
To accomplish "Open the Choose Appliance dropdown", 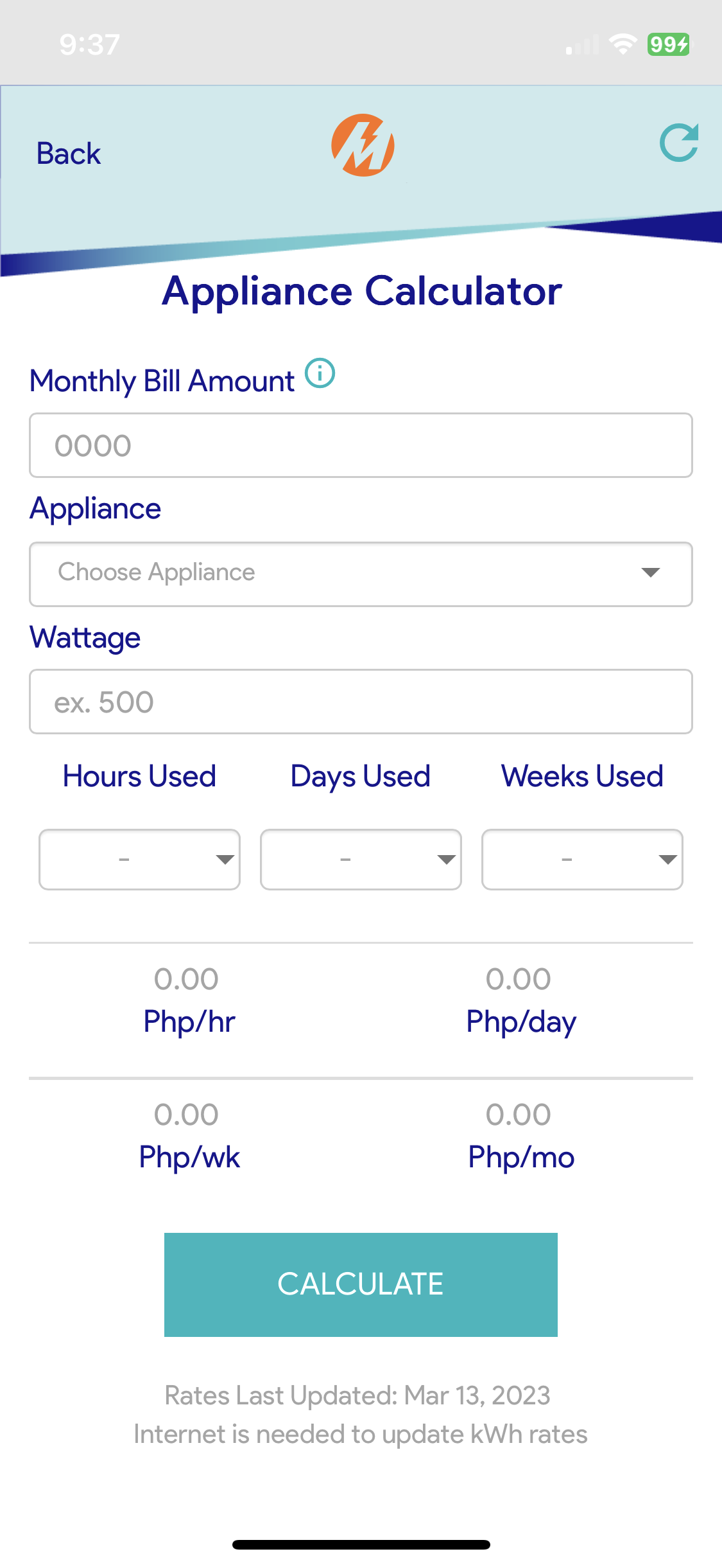I will point(361,574).
